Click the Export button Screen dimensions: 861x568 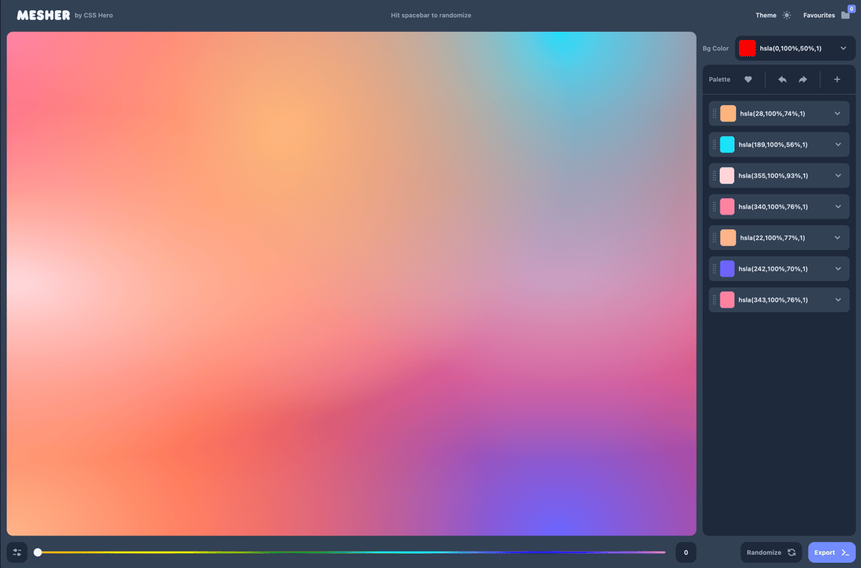tap(831, 552)
